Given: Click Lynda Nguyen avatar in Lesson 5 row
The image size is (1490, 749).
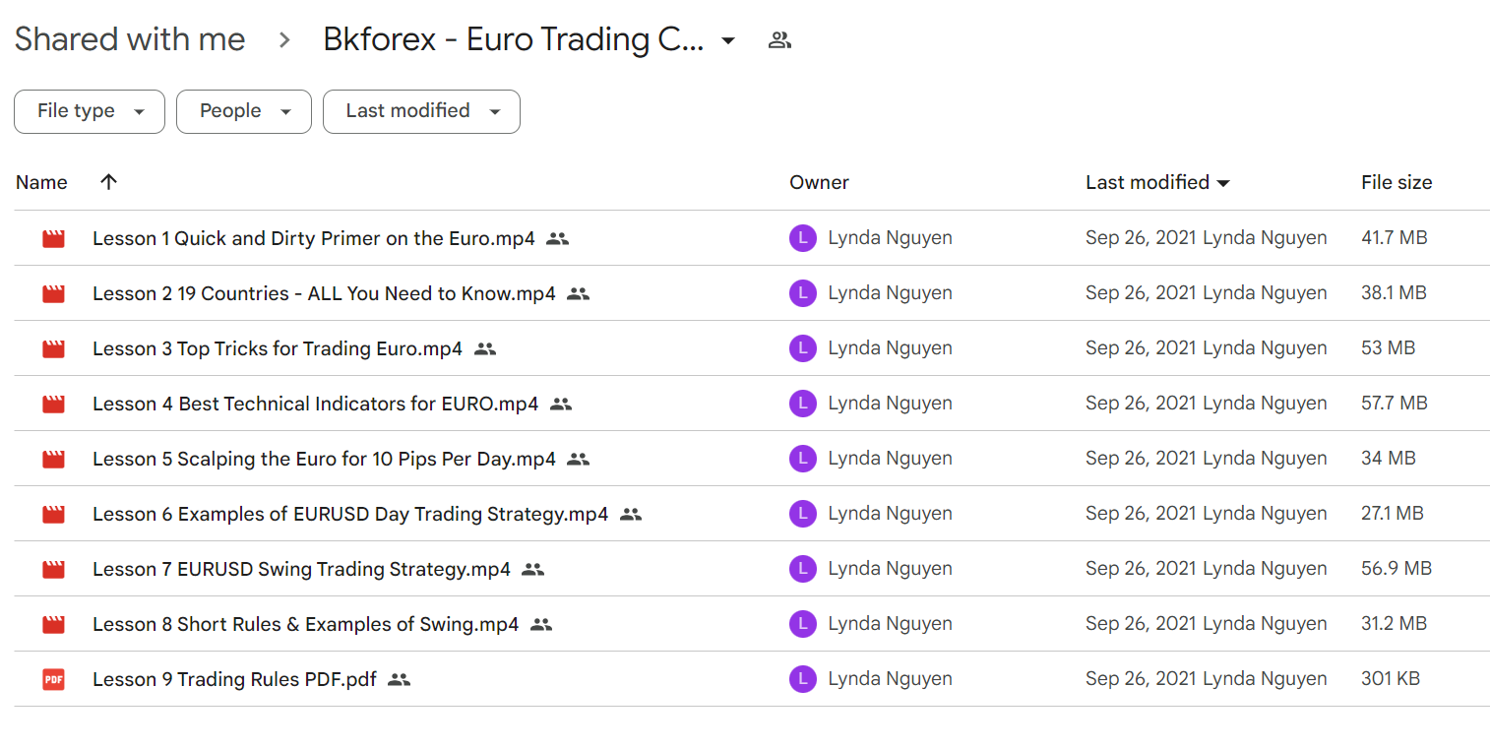Looking at the screenshot, I should pyautogui.click(x=803, y=459).
